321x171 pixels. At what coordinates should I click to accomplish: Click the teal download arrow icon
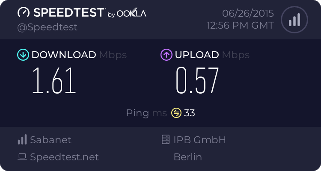pos(22,55)
